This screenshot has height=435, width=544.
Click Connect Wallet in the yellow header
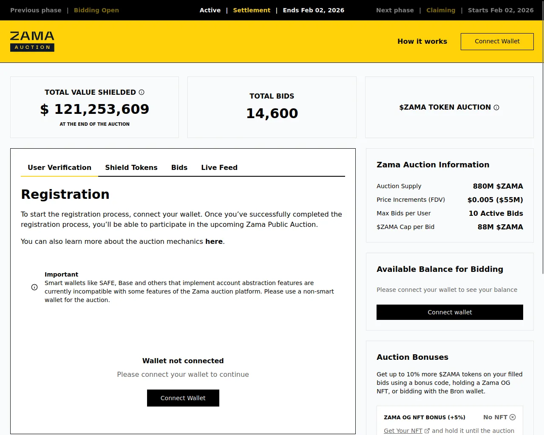tap(497, 41)
